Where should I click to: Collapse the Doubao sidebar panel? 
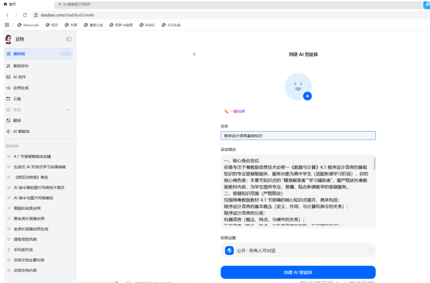pyautogui.click(x=69, y=39)
